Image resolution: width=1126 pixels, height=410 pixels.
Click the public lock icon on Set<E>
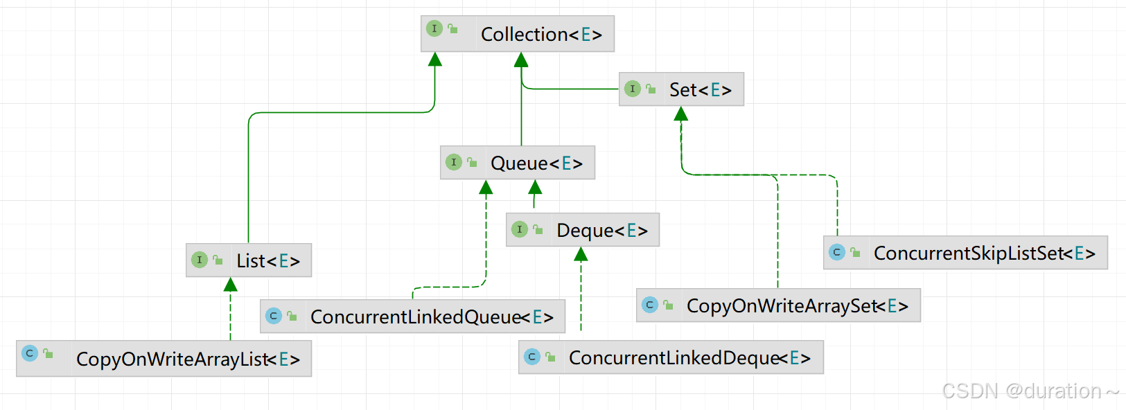pos(651,89)
